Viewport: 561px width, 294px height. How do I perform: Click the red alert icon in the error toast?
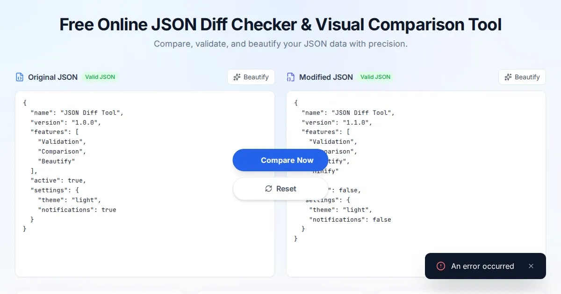point(440,266)
